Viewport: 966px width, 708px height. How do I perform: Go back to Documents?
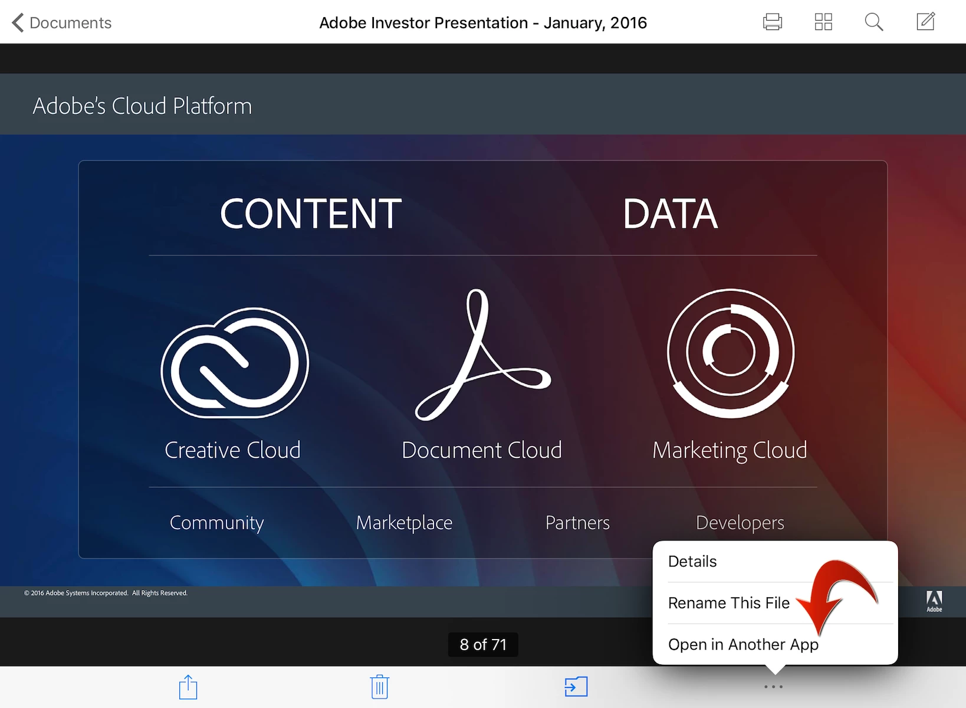coord(61,22)
